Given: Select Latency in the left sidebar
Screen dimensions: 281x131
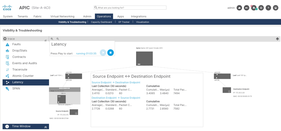Looking at the screenshot, I should 25,82.
